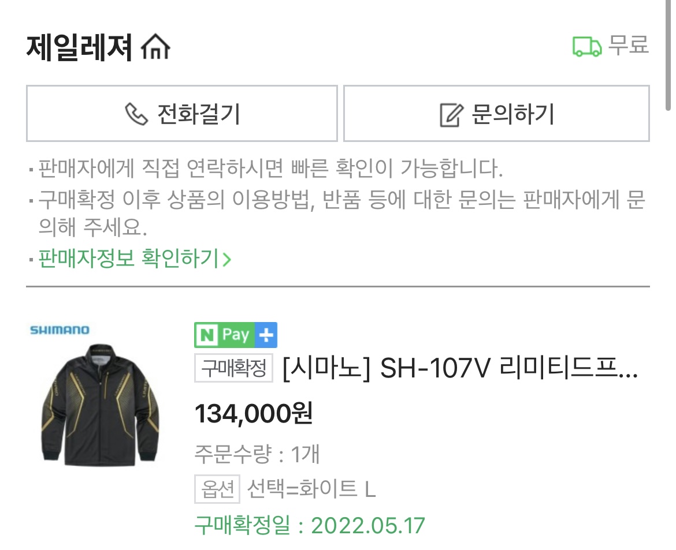Click the green delivery truck icon
The width and height of the screenshot is (676, 550).
tap(586, 47)
